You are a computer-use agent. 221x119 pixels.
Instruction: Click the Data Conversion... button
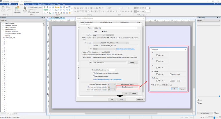127,87
